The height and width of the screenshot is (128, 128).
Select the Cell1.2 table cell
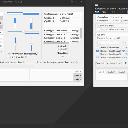coord(65,18)
